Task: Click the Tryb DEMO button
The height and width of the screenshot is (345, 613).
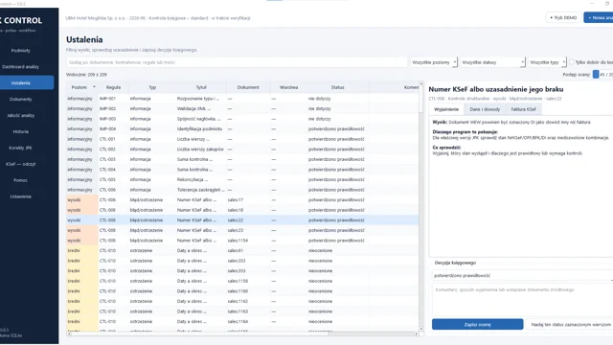Action: click(563, 17)
